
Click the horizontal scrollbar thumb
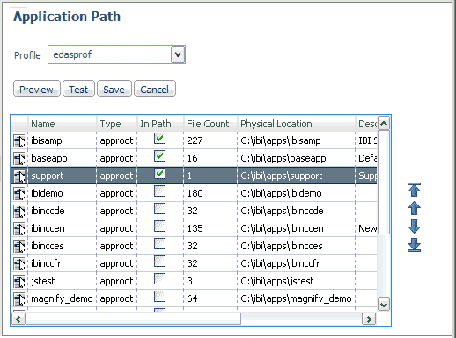[x=133, y=319]
